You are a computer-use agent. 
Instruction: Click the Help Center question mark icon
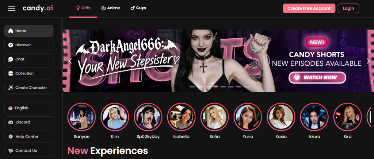11,137
